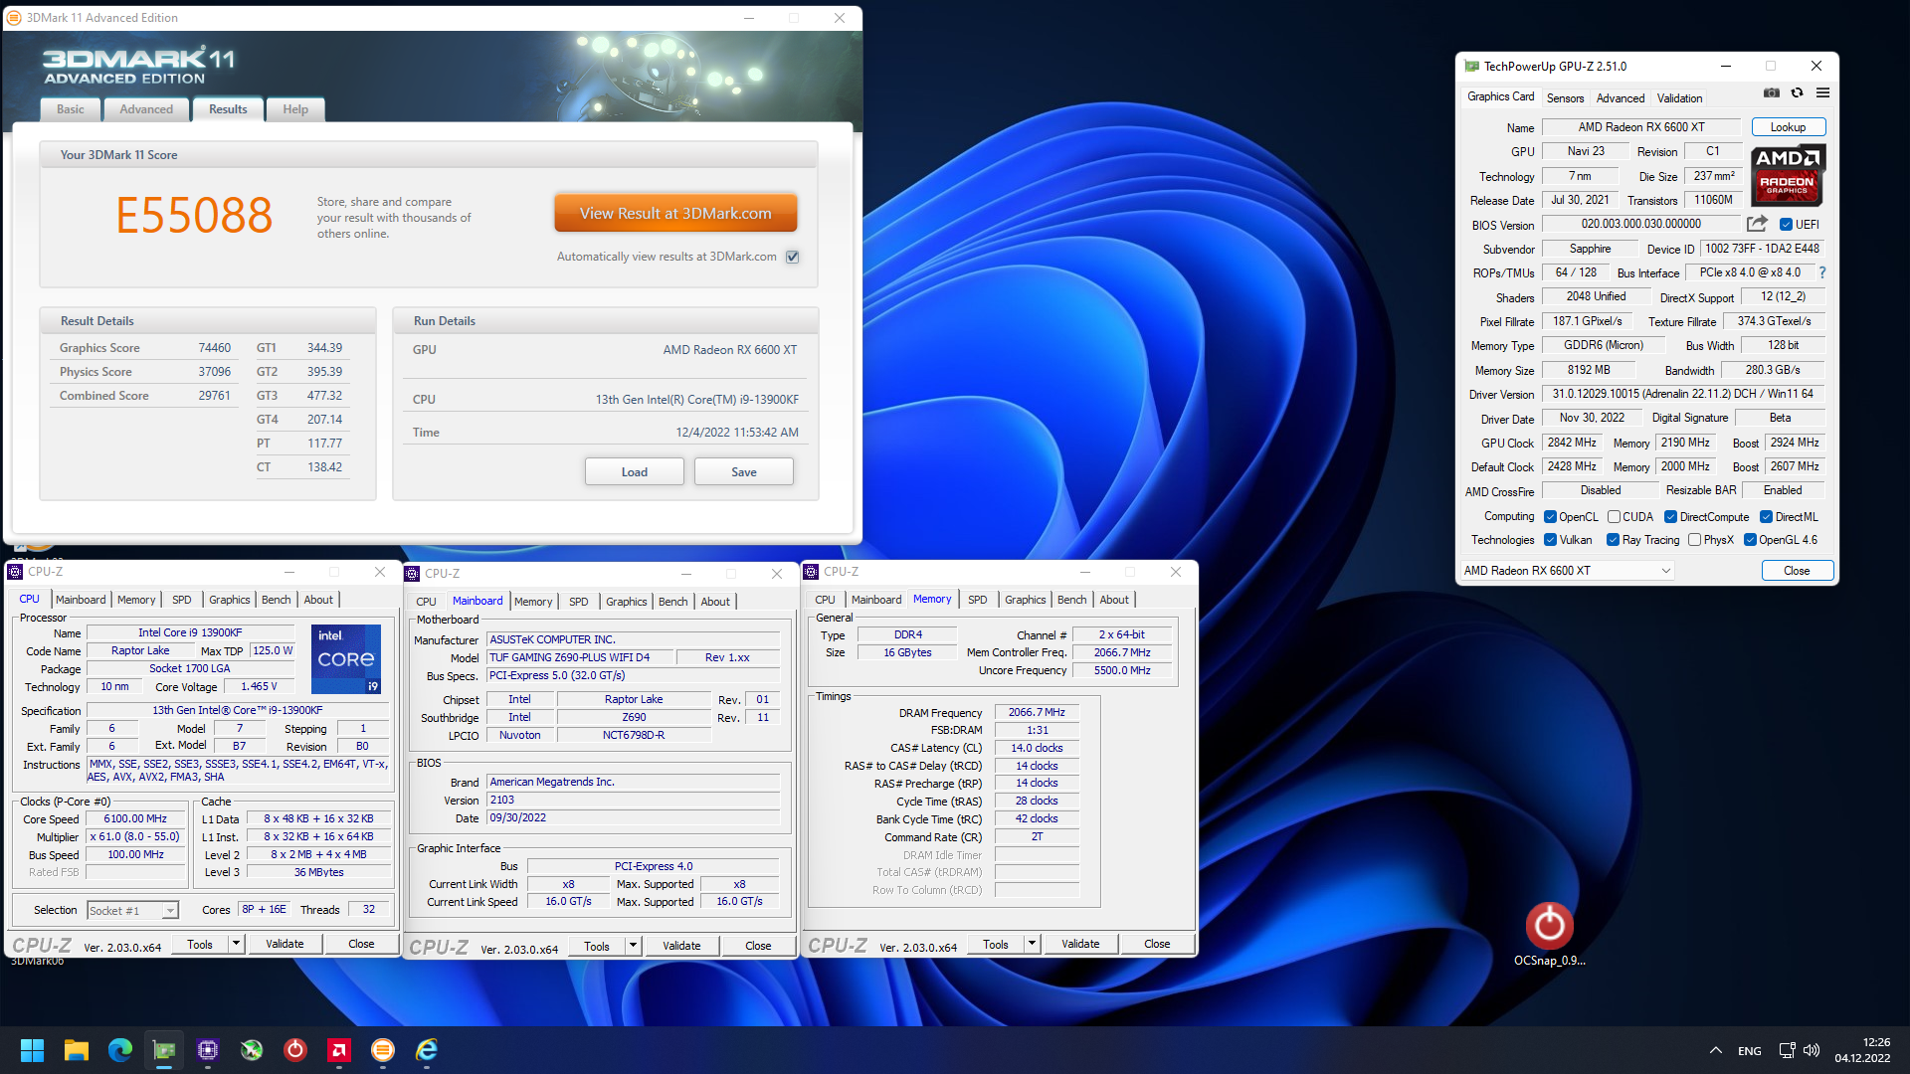This screenshot has height=1074, width=1910.
Task: Toggle Ray Tracing checkbox
Action: [x=1613, y=540]
